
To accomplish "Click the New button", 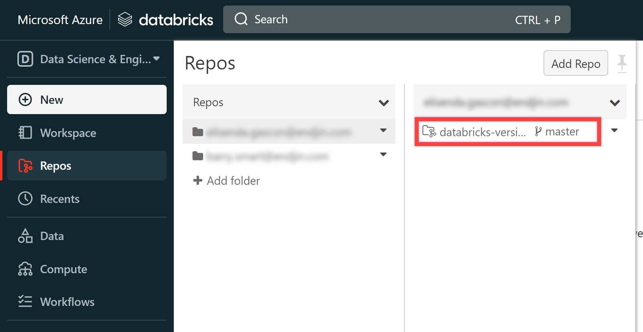I will 87,99.
